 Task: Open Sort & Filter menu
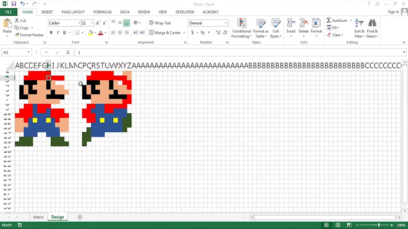[x=359, y=28]
